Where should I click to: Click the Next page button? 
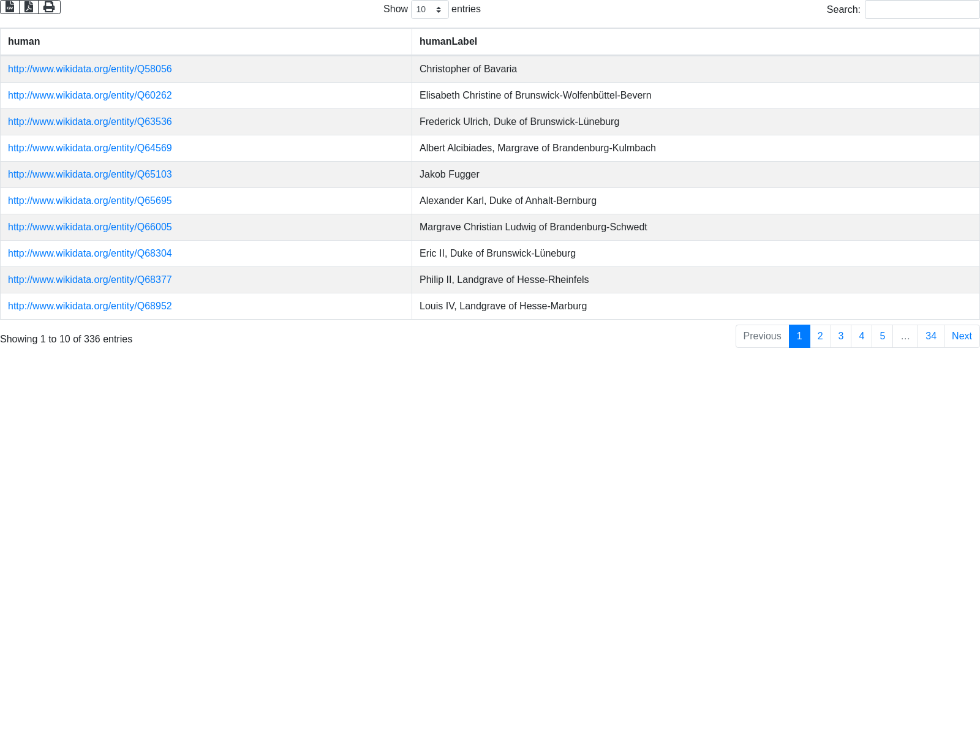[x=962, y=336]
